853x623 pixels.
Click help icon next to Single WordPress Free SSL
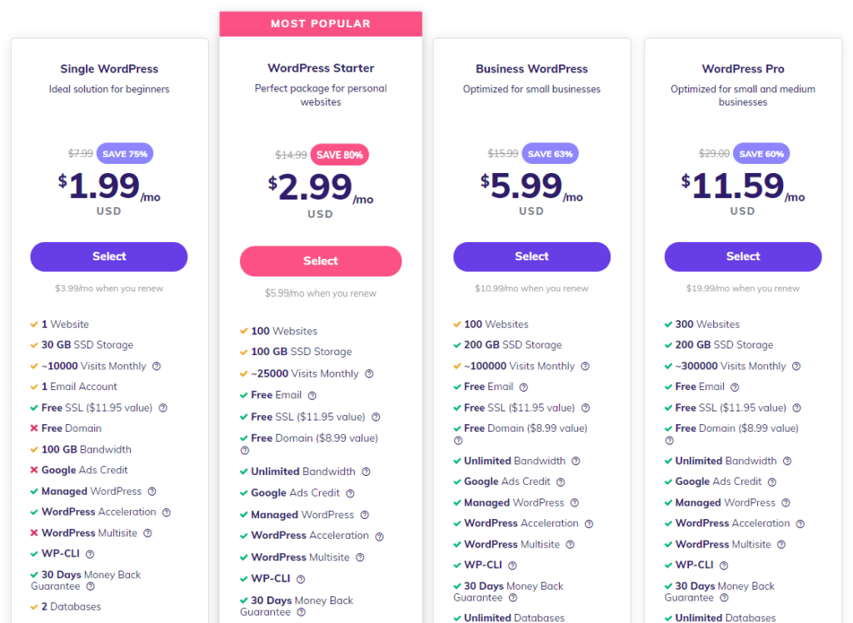pyautogui.click(x=163, y=408)
